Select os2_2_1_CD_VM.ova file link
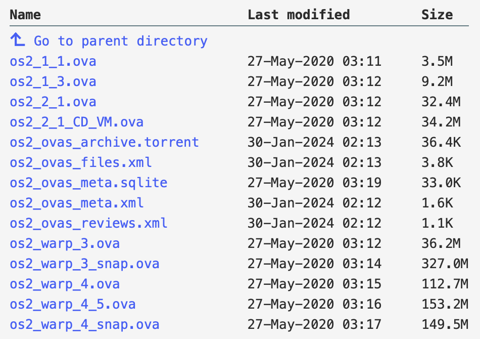The image size is (480, 339). tap(76, 122)
